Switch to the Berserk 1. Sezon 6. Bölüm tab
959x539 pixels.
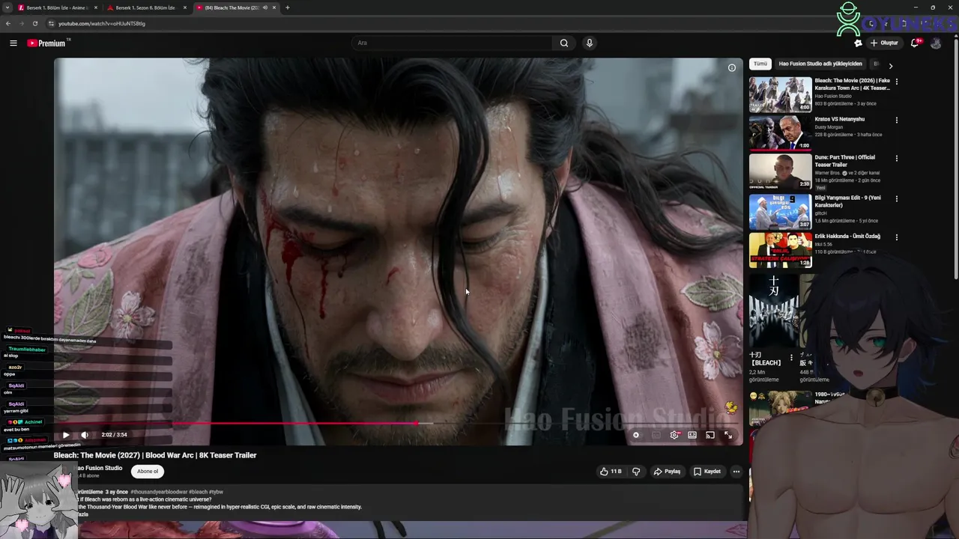146,7
